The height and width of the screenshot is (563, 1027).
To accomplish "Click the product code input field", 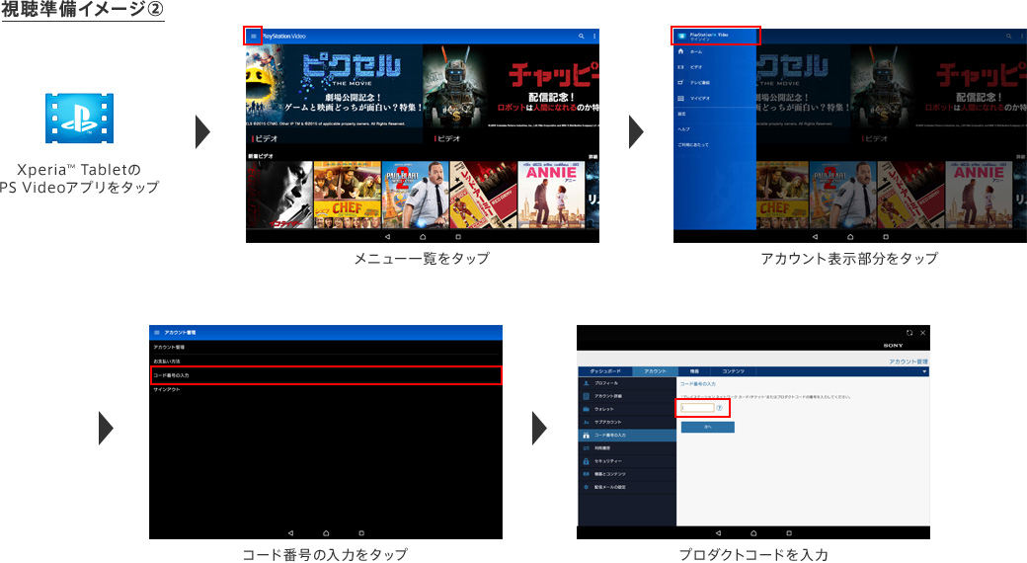I will [696, 407].
